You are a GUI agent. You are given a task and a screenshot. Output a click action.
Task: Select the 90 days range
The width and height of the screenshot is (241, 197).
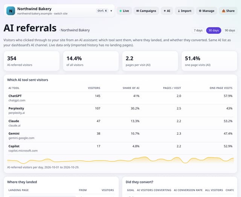tap(230, 30)
